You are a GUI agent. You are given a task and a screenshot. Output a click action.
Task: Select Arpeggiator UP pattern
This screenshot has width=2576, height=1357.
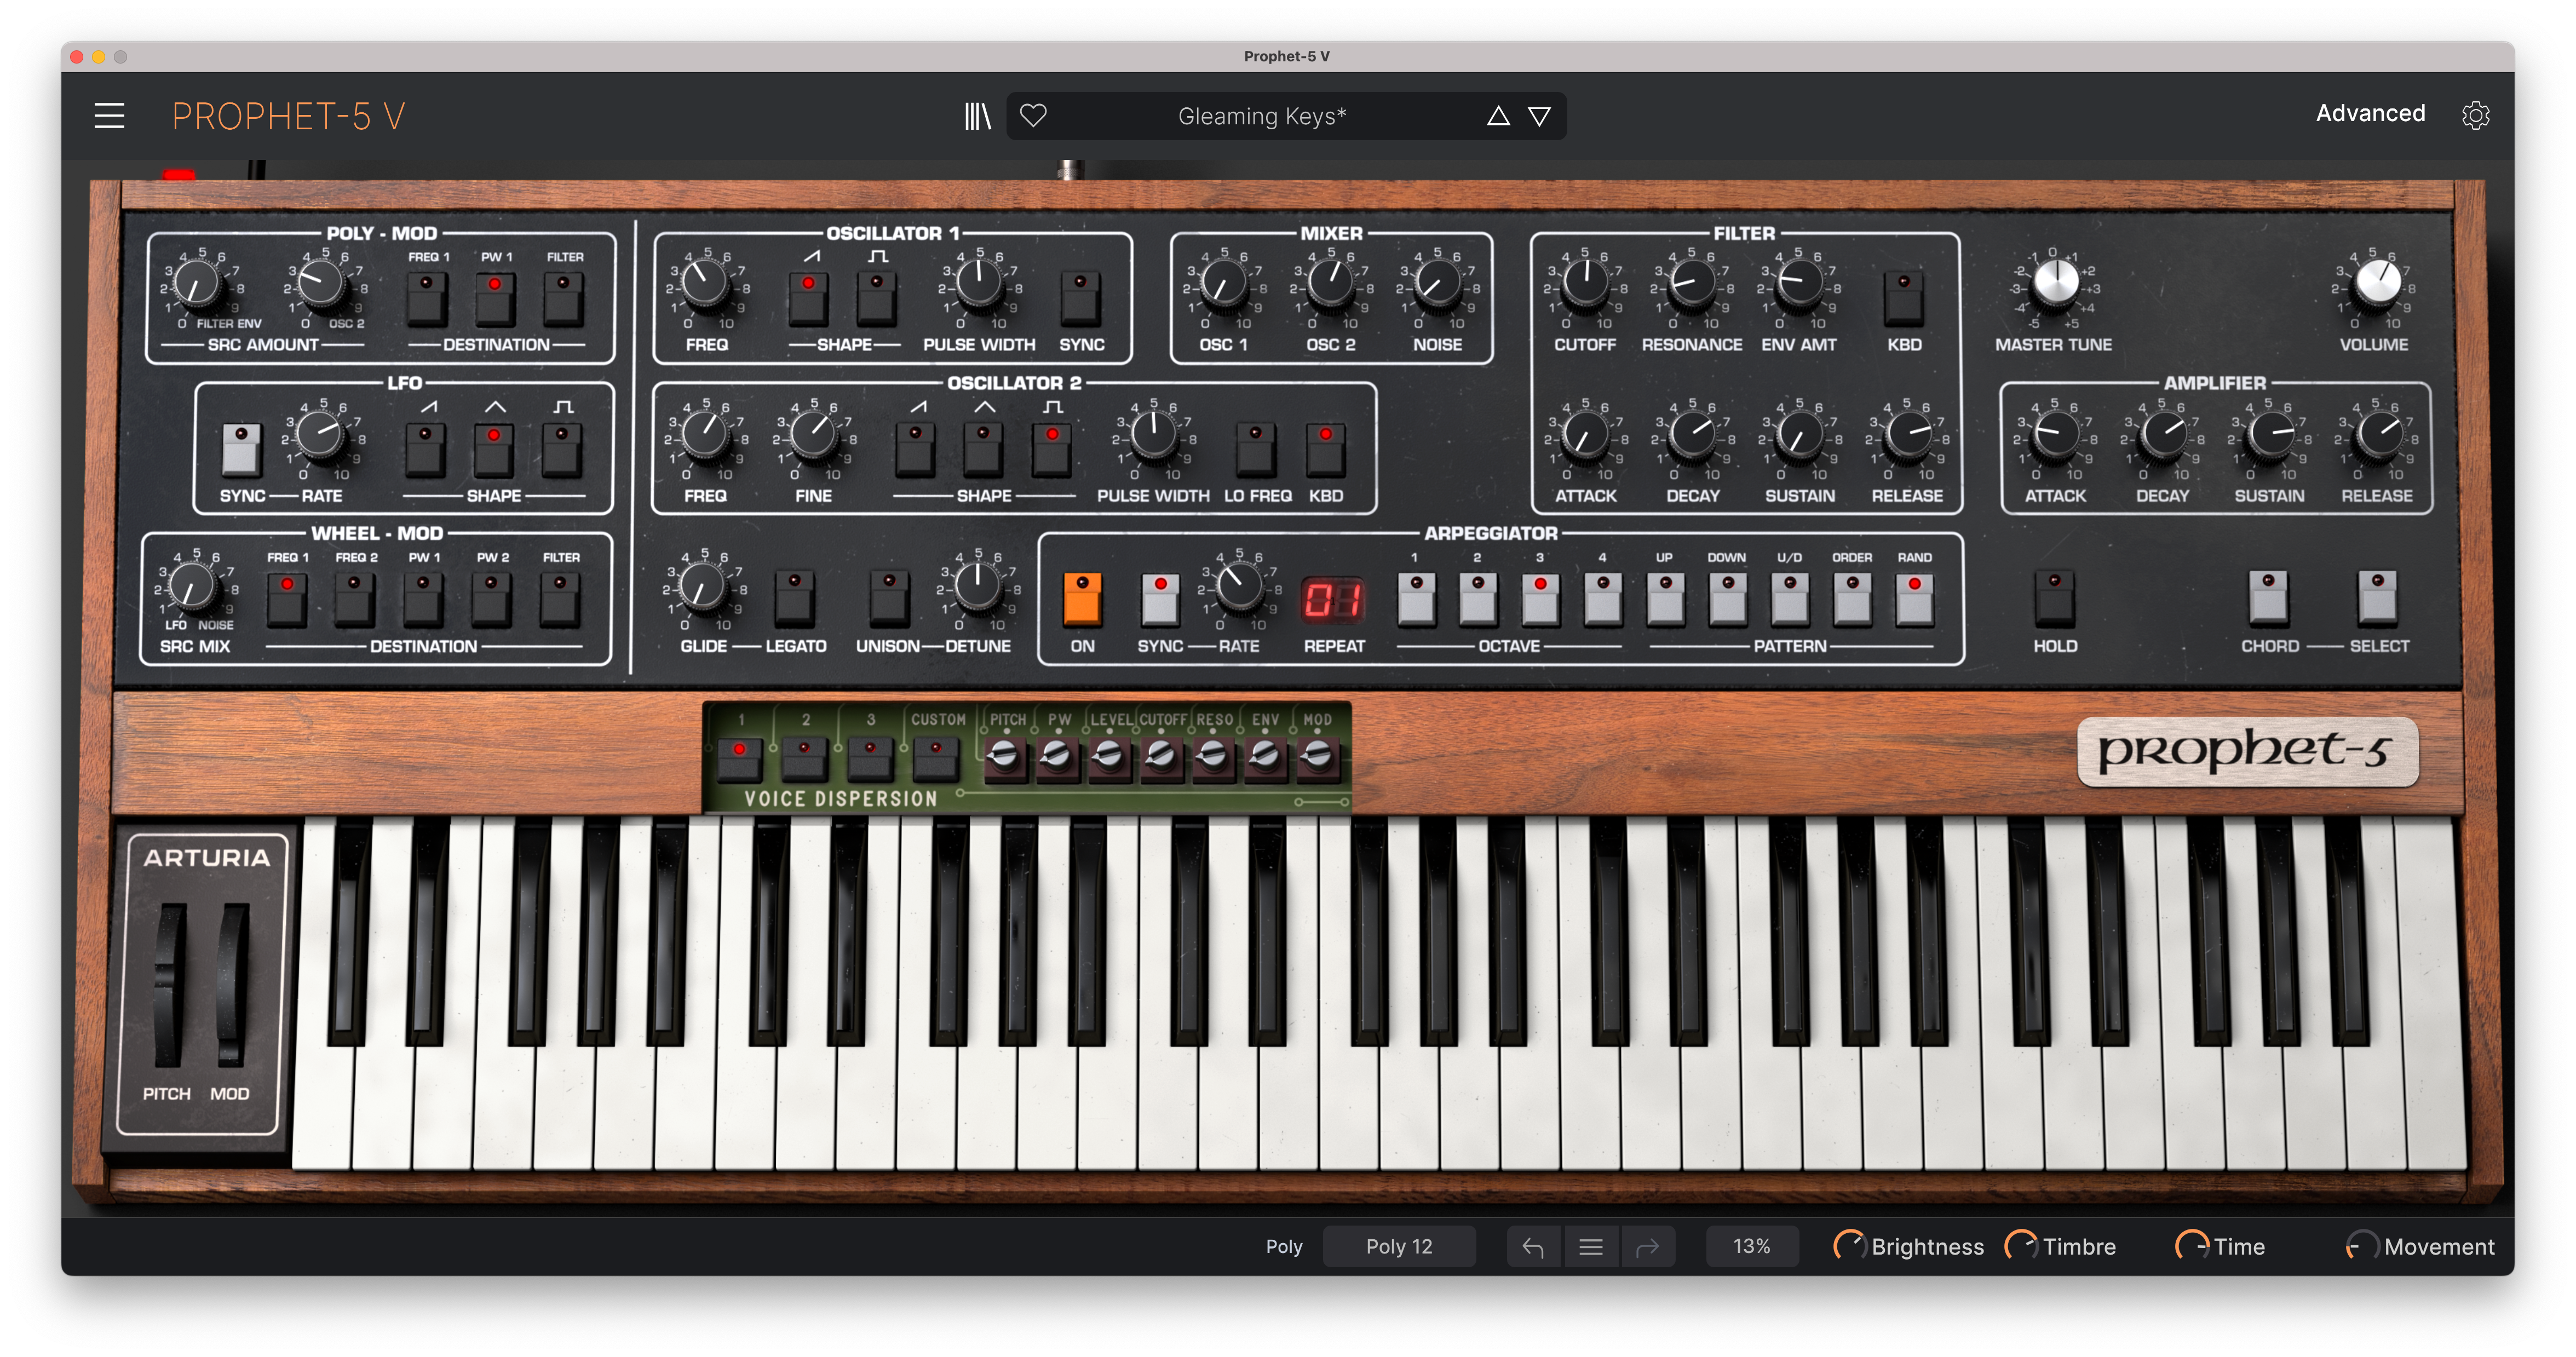tap(1665, 599)
